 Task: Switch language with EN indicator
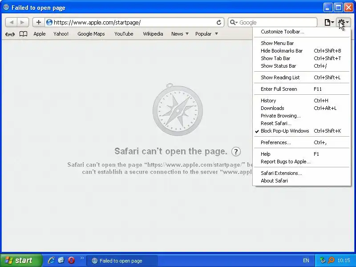coord(306,260)
